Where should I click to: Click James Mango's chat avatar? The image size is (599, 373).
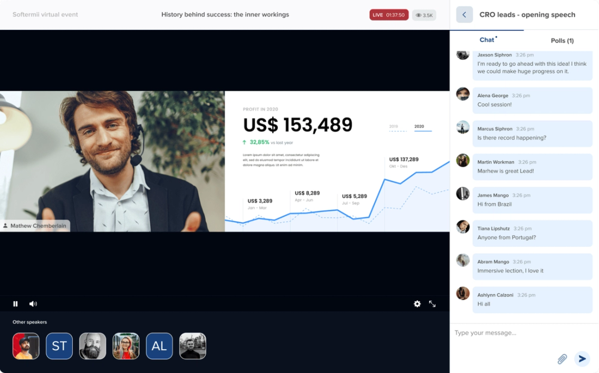coord(463,194)
